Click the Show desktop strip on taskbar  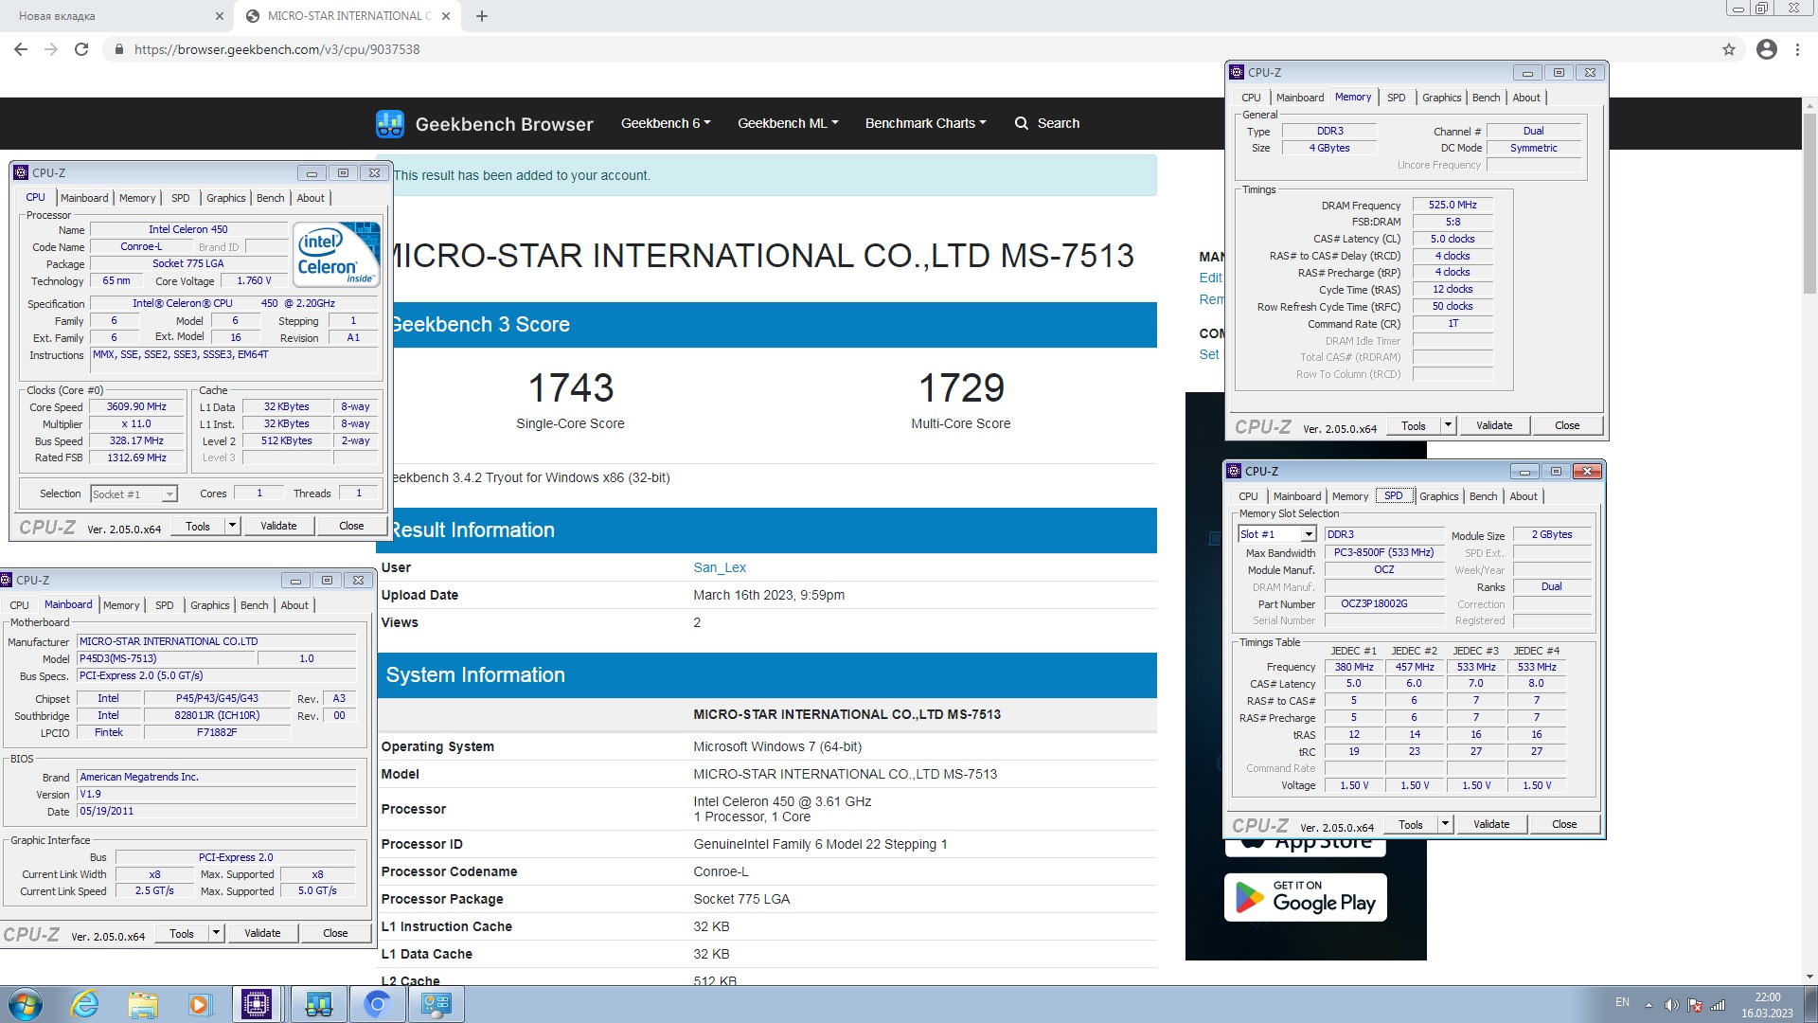coord(1810,1004)
